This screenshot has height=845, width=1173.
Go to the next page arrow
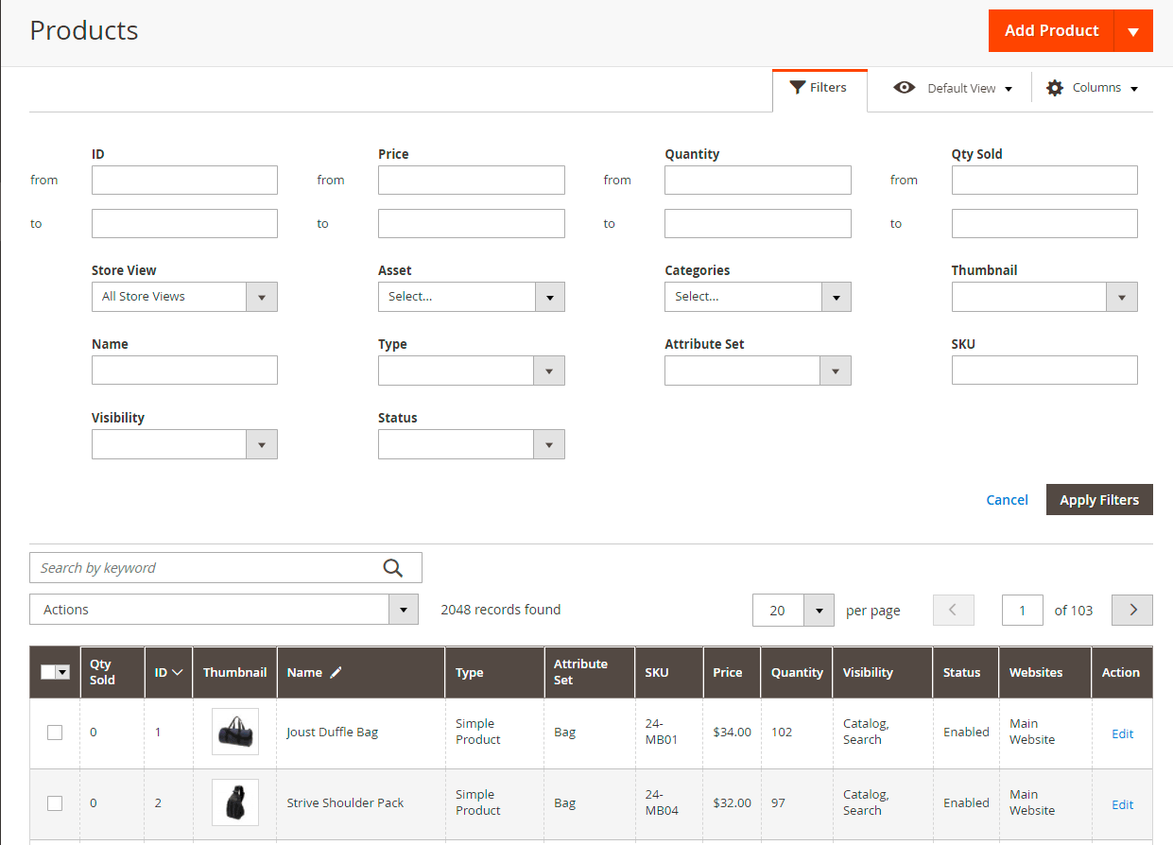(1132, 610)
